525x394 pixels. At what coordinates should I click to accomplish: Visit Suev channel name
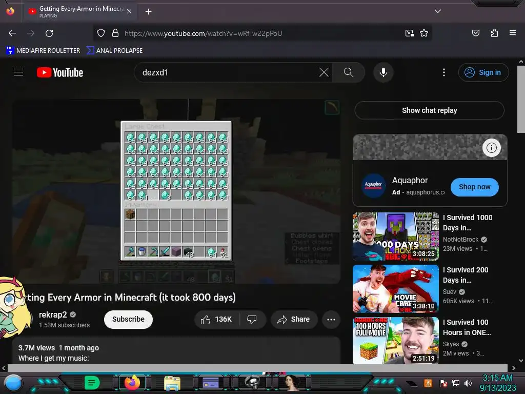(x=449, y=292)
